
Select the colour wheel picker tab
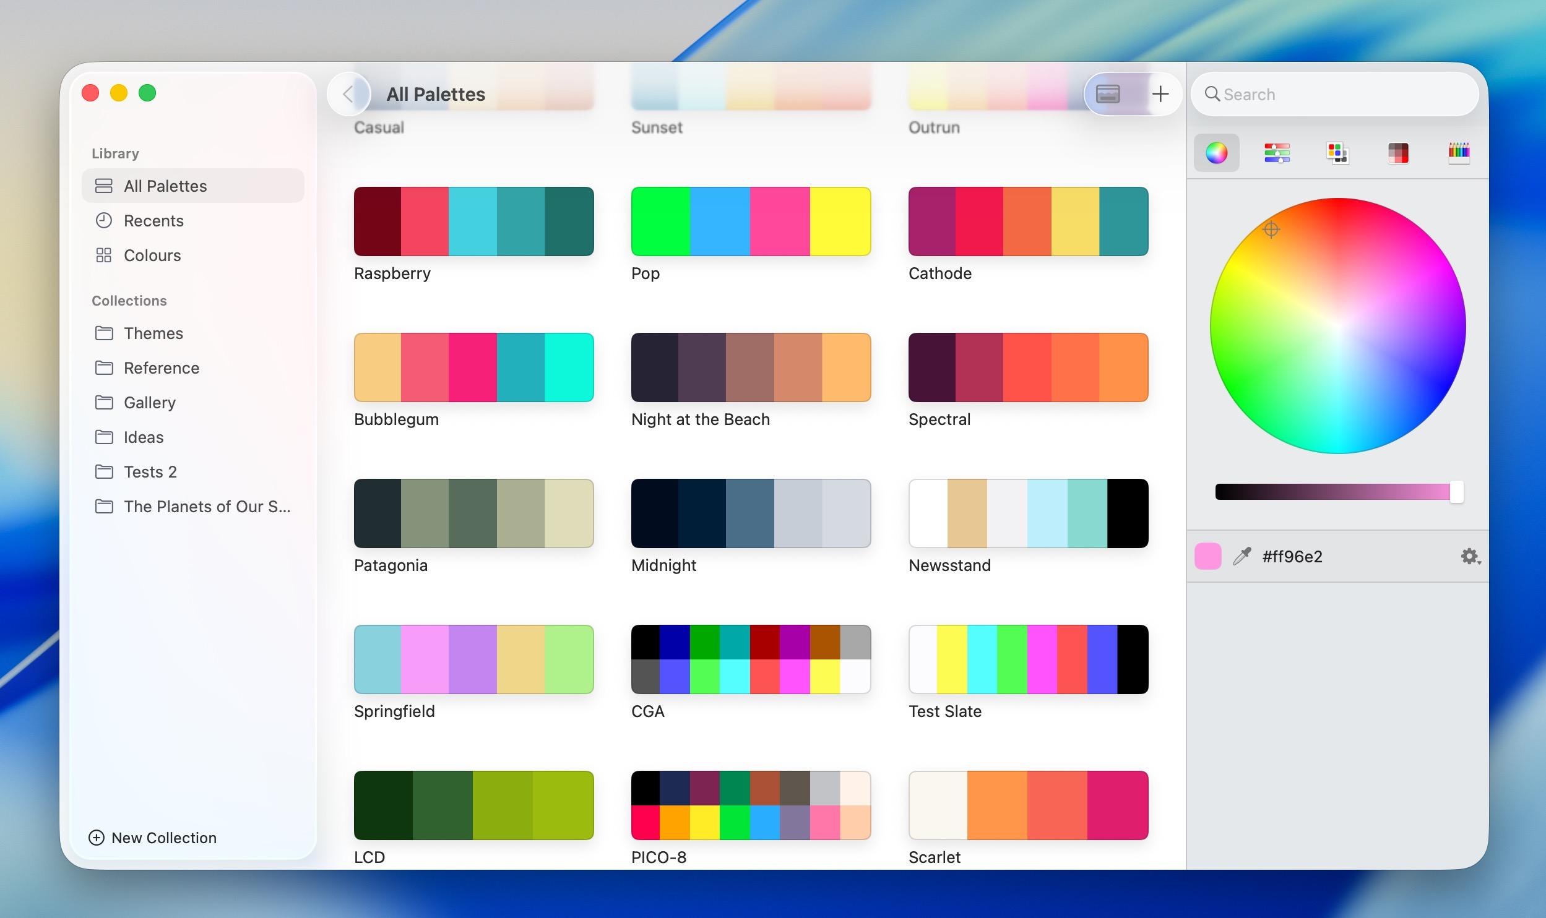point(1216,153)
